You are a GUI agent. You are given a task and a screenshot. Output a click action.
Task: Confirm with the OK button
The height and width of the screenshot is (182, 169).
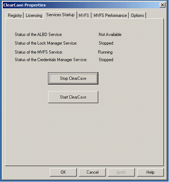tap(63, 172)
